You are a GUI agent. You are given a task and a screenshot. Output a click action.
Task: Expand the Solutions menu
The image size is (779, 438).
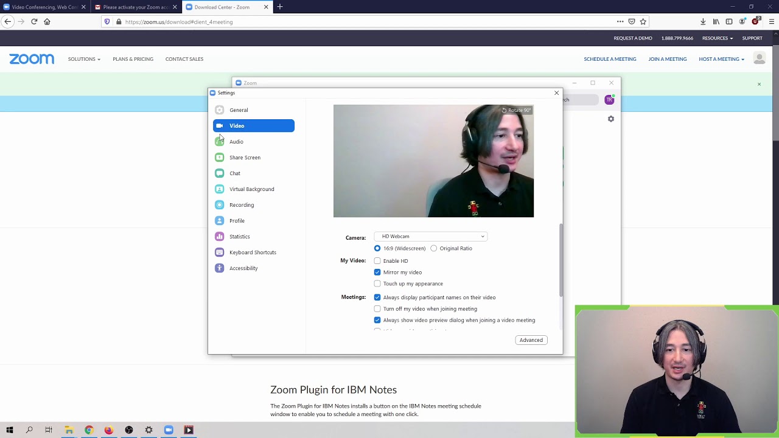coord(84,59)
